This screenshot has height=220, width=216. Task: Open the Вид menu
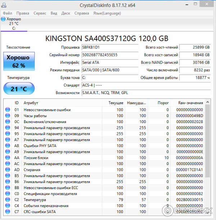click(54, 13)
